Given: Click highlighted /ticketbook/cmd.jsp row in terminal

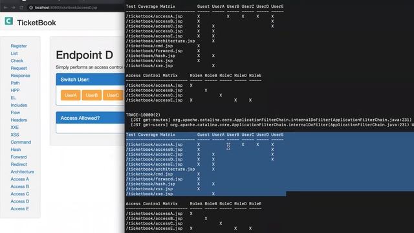Looking at the screenshot, I should coord(270,174).
